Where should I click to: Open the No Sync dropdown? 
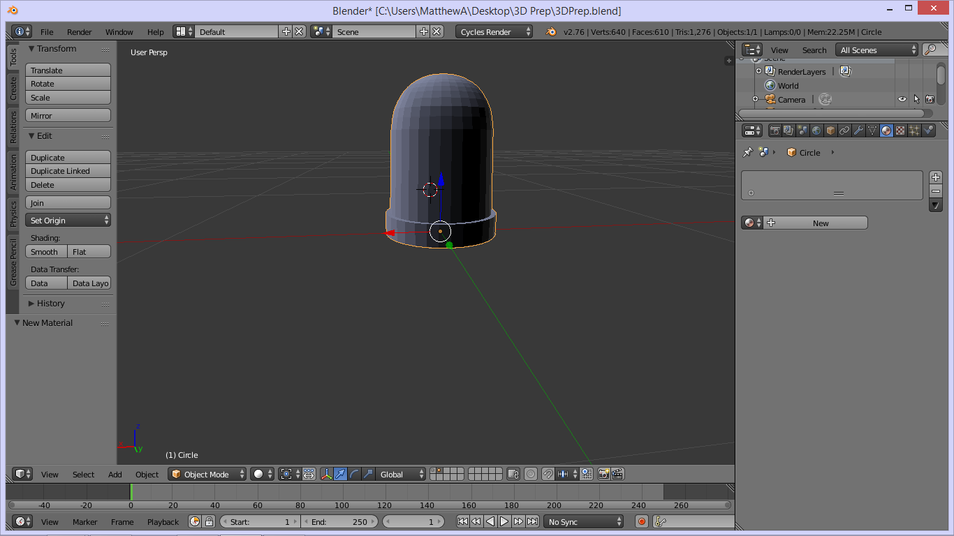[584, 521]
